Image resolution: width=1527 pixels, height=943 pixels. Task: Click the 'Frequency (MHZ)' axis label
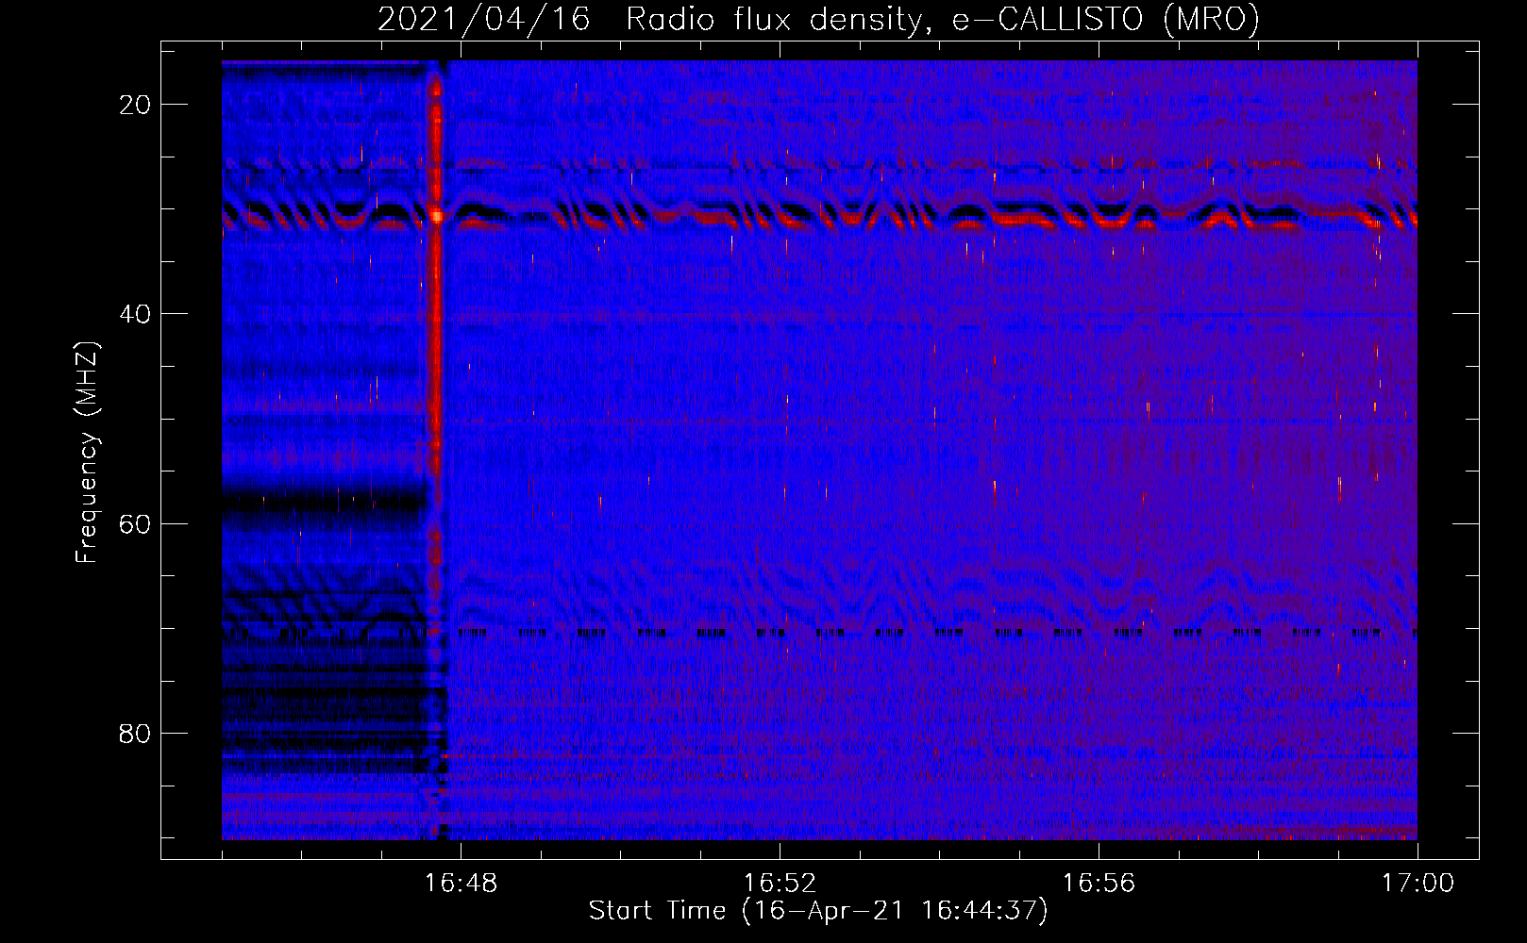click(87, 453)
